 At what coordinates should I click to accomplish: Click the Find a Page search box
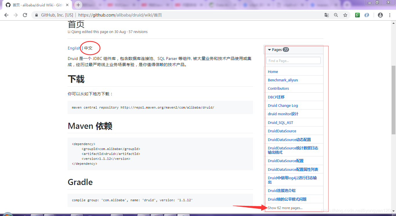pyautogui.click(x=293, y=61)
